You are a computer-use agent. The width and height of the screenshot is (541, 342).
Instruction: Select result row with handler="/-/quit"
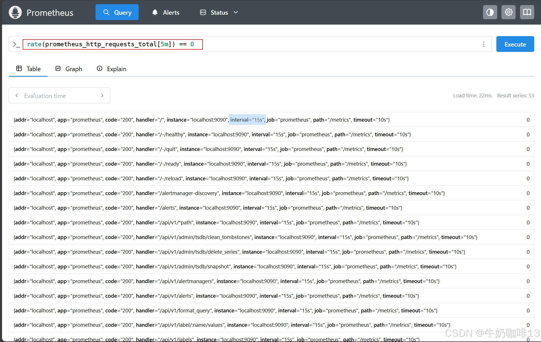coord(271,149)
